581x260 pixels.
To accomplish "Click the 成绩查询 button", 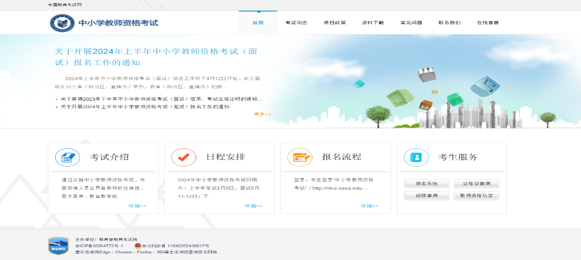I will 427,196.
